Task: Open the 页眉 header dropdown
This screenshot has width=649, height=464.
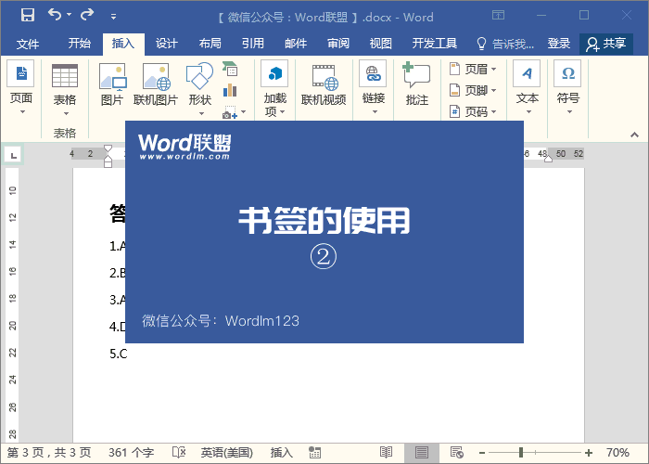Action: [x=473, y=69]
